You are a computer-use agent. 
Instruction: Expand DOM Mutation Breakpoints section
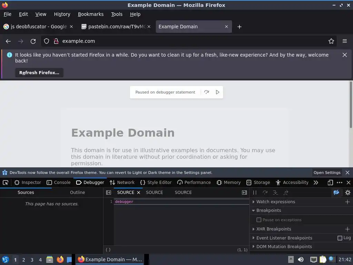tap(253, 247)
